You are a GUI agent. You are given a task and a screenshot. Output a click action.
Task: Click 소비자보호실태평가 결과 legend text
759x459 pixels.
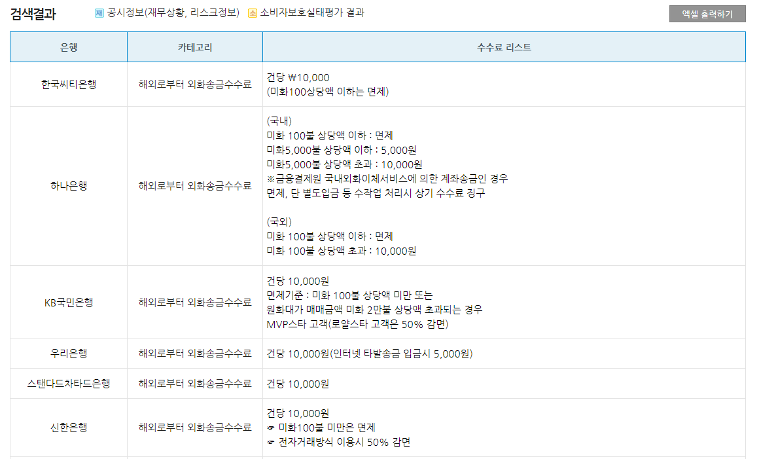[312, 12]
